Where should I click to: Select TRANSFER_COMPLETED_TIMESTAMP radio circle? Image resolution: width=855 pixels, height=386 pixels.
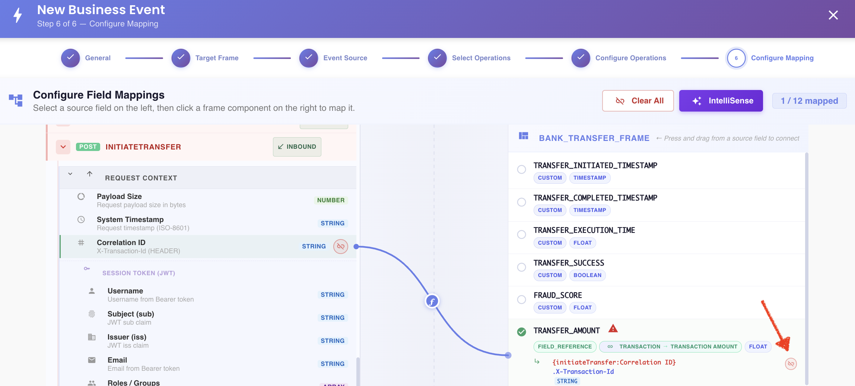click(x=521, y=202)
